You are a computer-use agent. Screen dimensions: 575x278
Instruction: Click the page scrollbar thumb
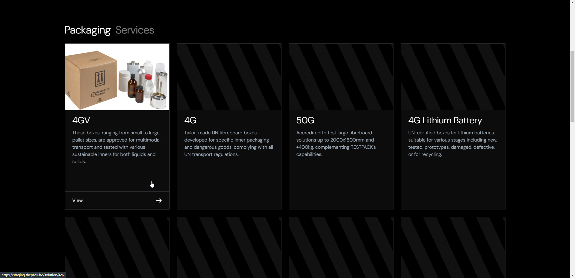click(572, 86)
